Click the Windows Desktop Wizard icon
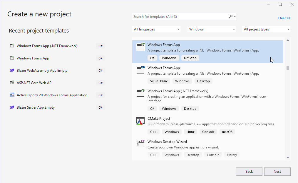This screenshot has width=298, height=183. click(140, 144)
